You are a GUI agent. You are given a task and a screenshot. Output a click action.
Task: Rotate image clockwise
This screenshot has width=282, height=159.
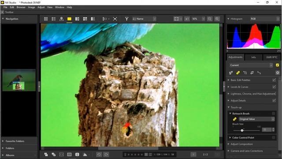[106, 155]
